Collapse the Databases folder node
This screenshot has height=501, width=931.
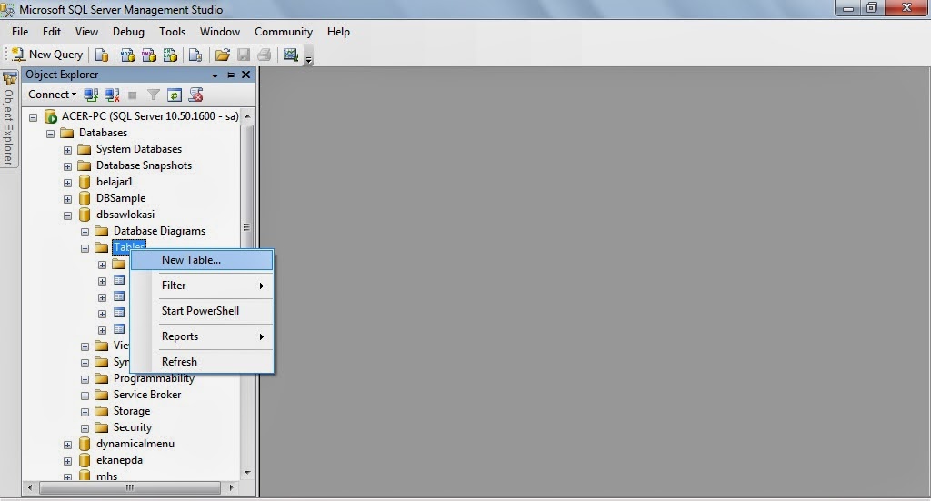coord(51,134)
